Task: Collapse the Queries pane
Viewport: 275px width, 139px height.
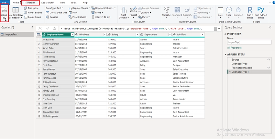Action: (x=32, y=27)
